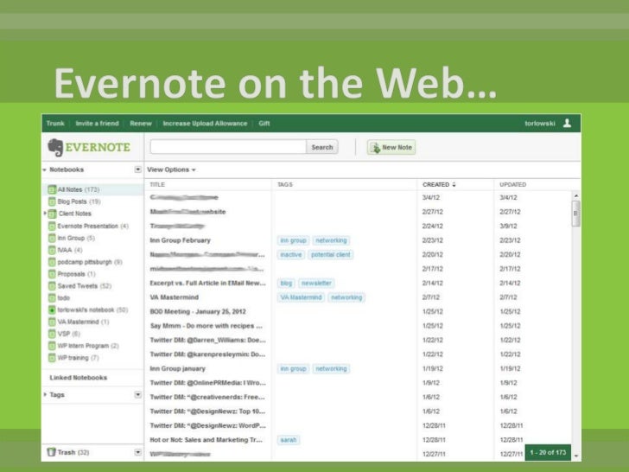
Task: Click the Blog Posts notebook icon
Action: 52,201
